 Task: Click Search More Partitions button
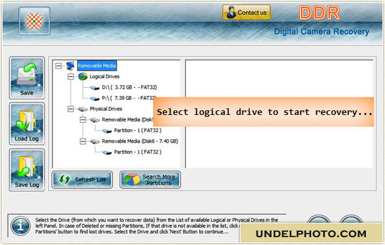tap(150, 180)
